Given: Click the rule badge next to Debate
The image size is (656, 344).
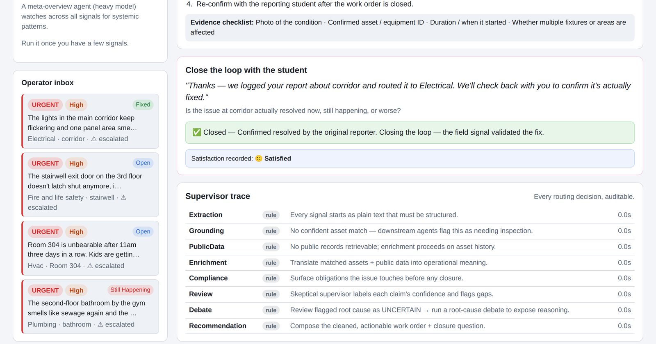Looking at the screenshot, I should coord(271,310).
